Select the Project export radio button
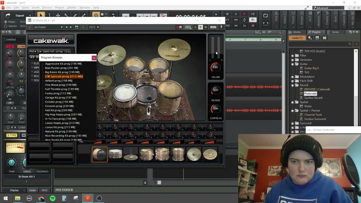Image resolution: width=361 pixels, height=203 pixels. click(6, 22)
